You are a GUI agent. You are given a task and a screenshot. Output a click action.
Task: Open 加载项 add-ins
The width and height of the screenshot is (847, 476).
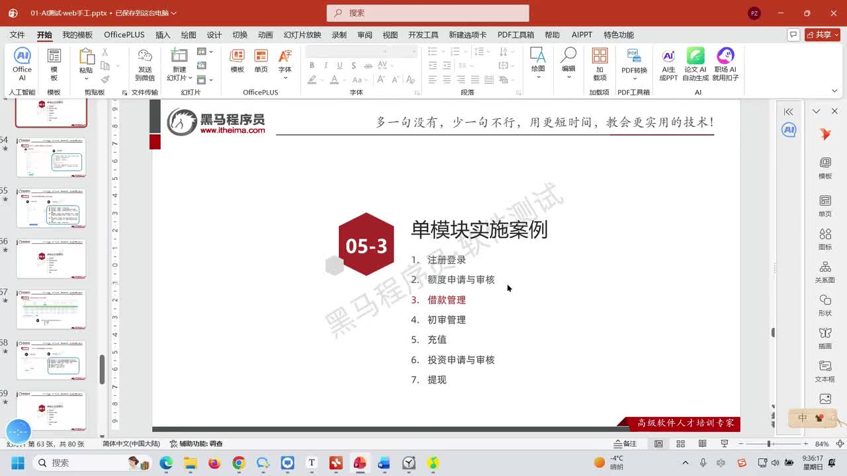pyautogui.click(x=600, y=64)
